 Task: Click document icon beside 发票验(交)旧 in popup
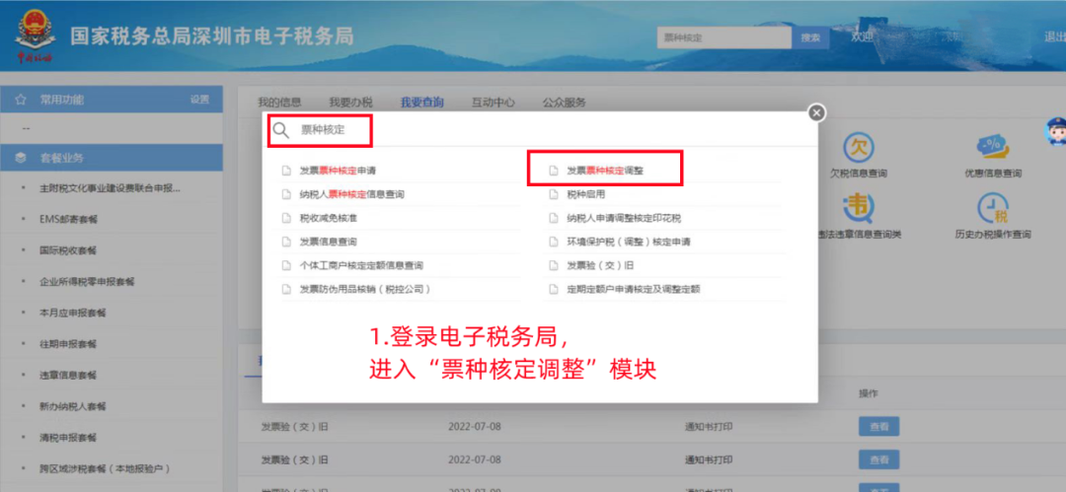coord(554,265)
